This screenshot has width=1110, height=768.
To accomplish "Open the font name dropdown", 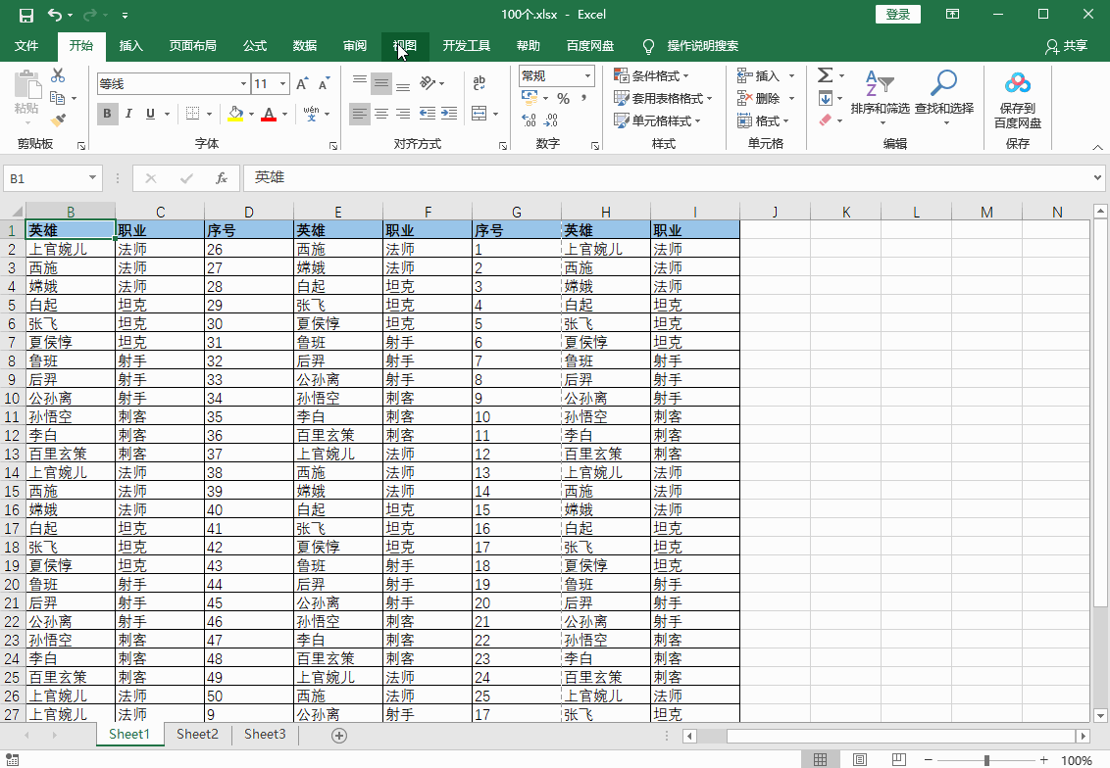I will pos(243,84).
